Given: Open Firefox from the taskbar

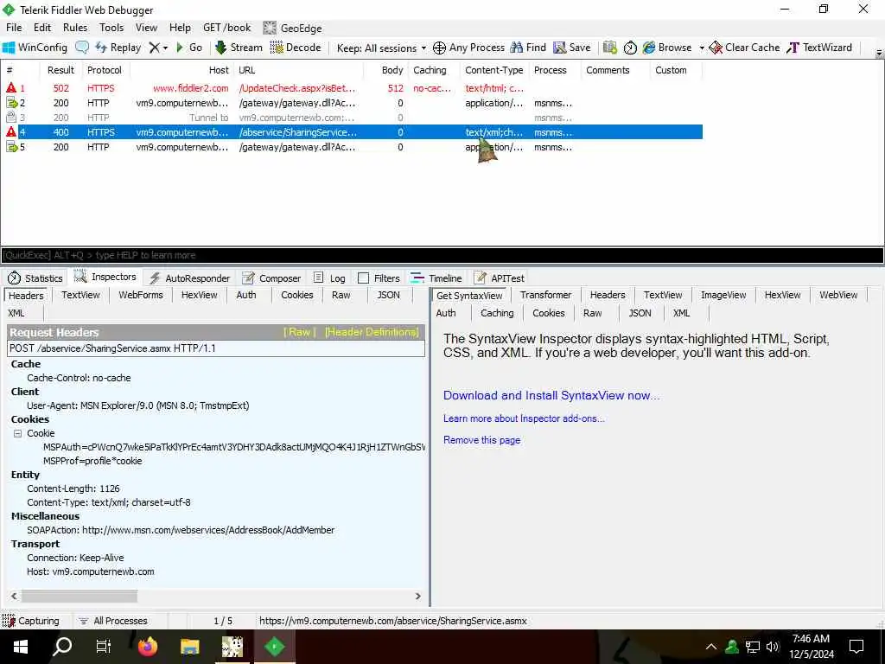Looking at the screenshot, I should [x=148, y=647].
